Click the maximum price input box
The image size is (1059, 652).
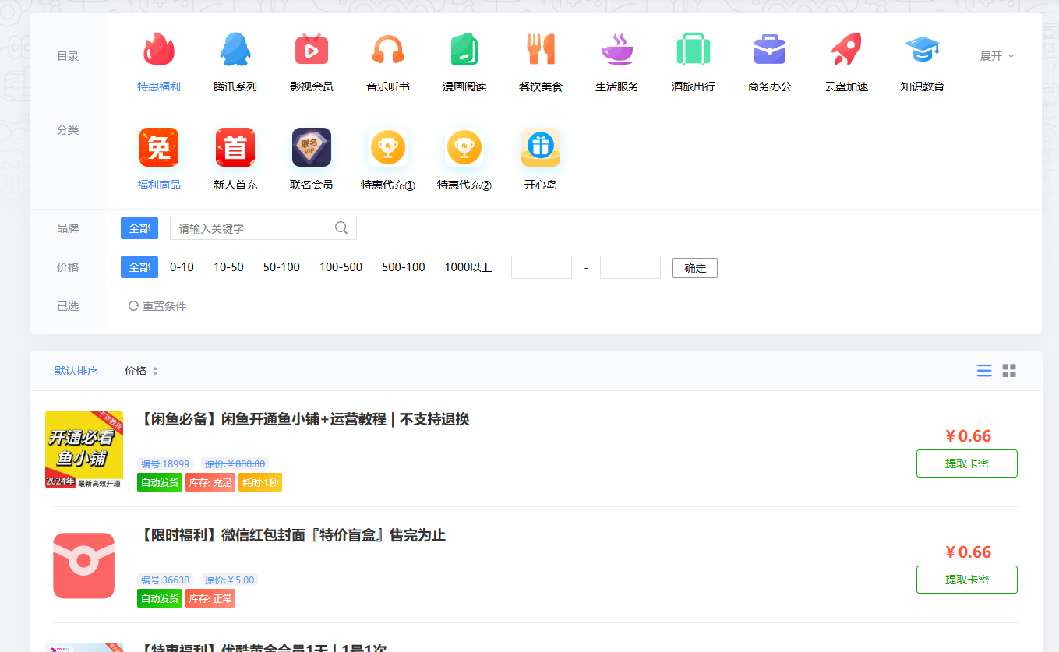click(x=630, y=267)
